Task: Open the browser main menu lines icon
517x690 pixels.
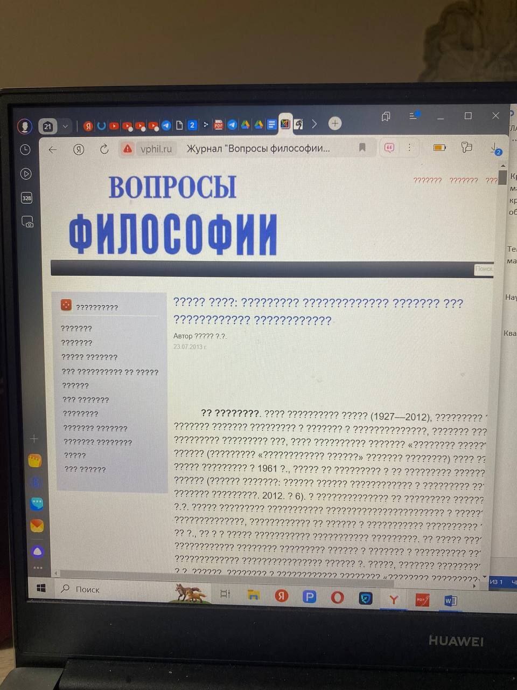Action: click(x=414, y=116)
